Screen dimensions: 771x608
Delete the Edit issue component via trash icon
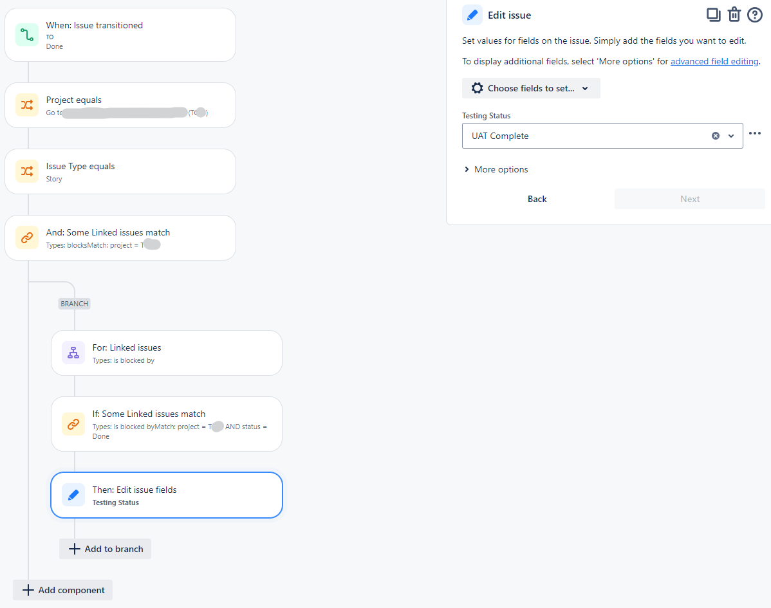point(734,14)
